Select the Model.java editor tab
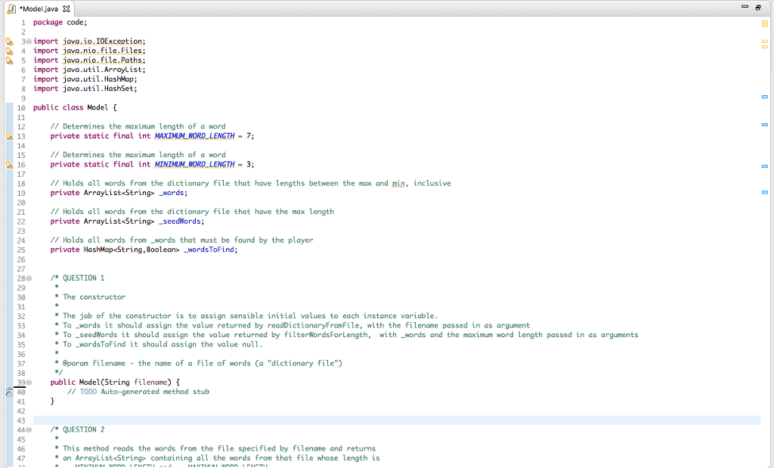Viewport: 774px width, 468px height. click(38, 9)
